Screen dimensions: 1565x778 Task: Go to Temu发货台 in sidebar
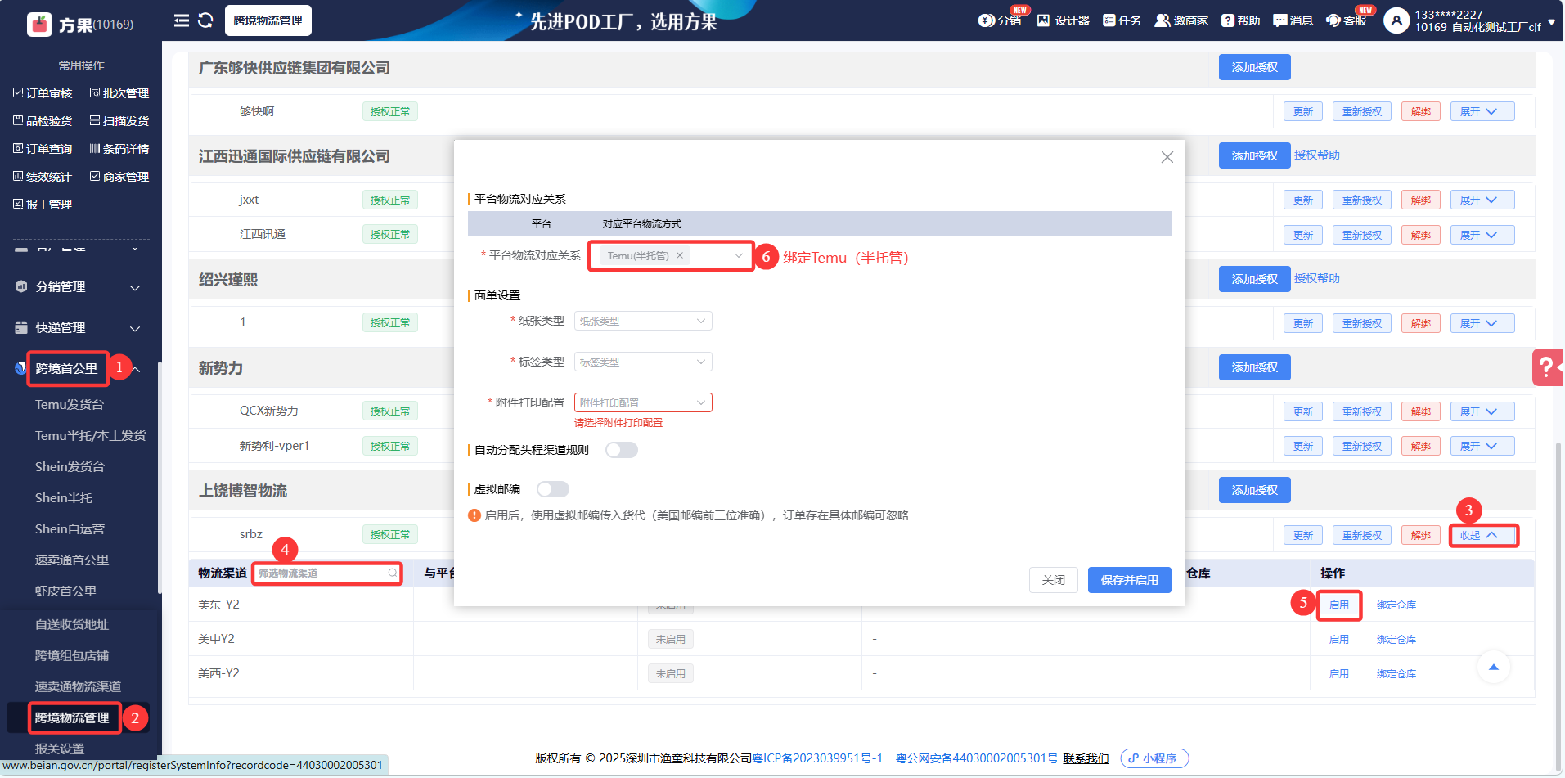coord(70,405)
